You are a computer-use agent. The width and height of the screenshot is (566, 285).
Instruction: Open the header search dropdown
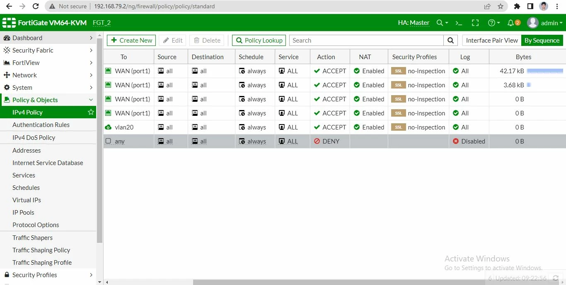pyautogui.click(x=442, y=23)
